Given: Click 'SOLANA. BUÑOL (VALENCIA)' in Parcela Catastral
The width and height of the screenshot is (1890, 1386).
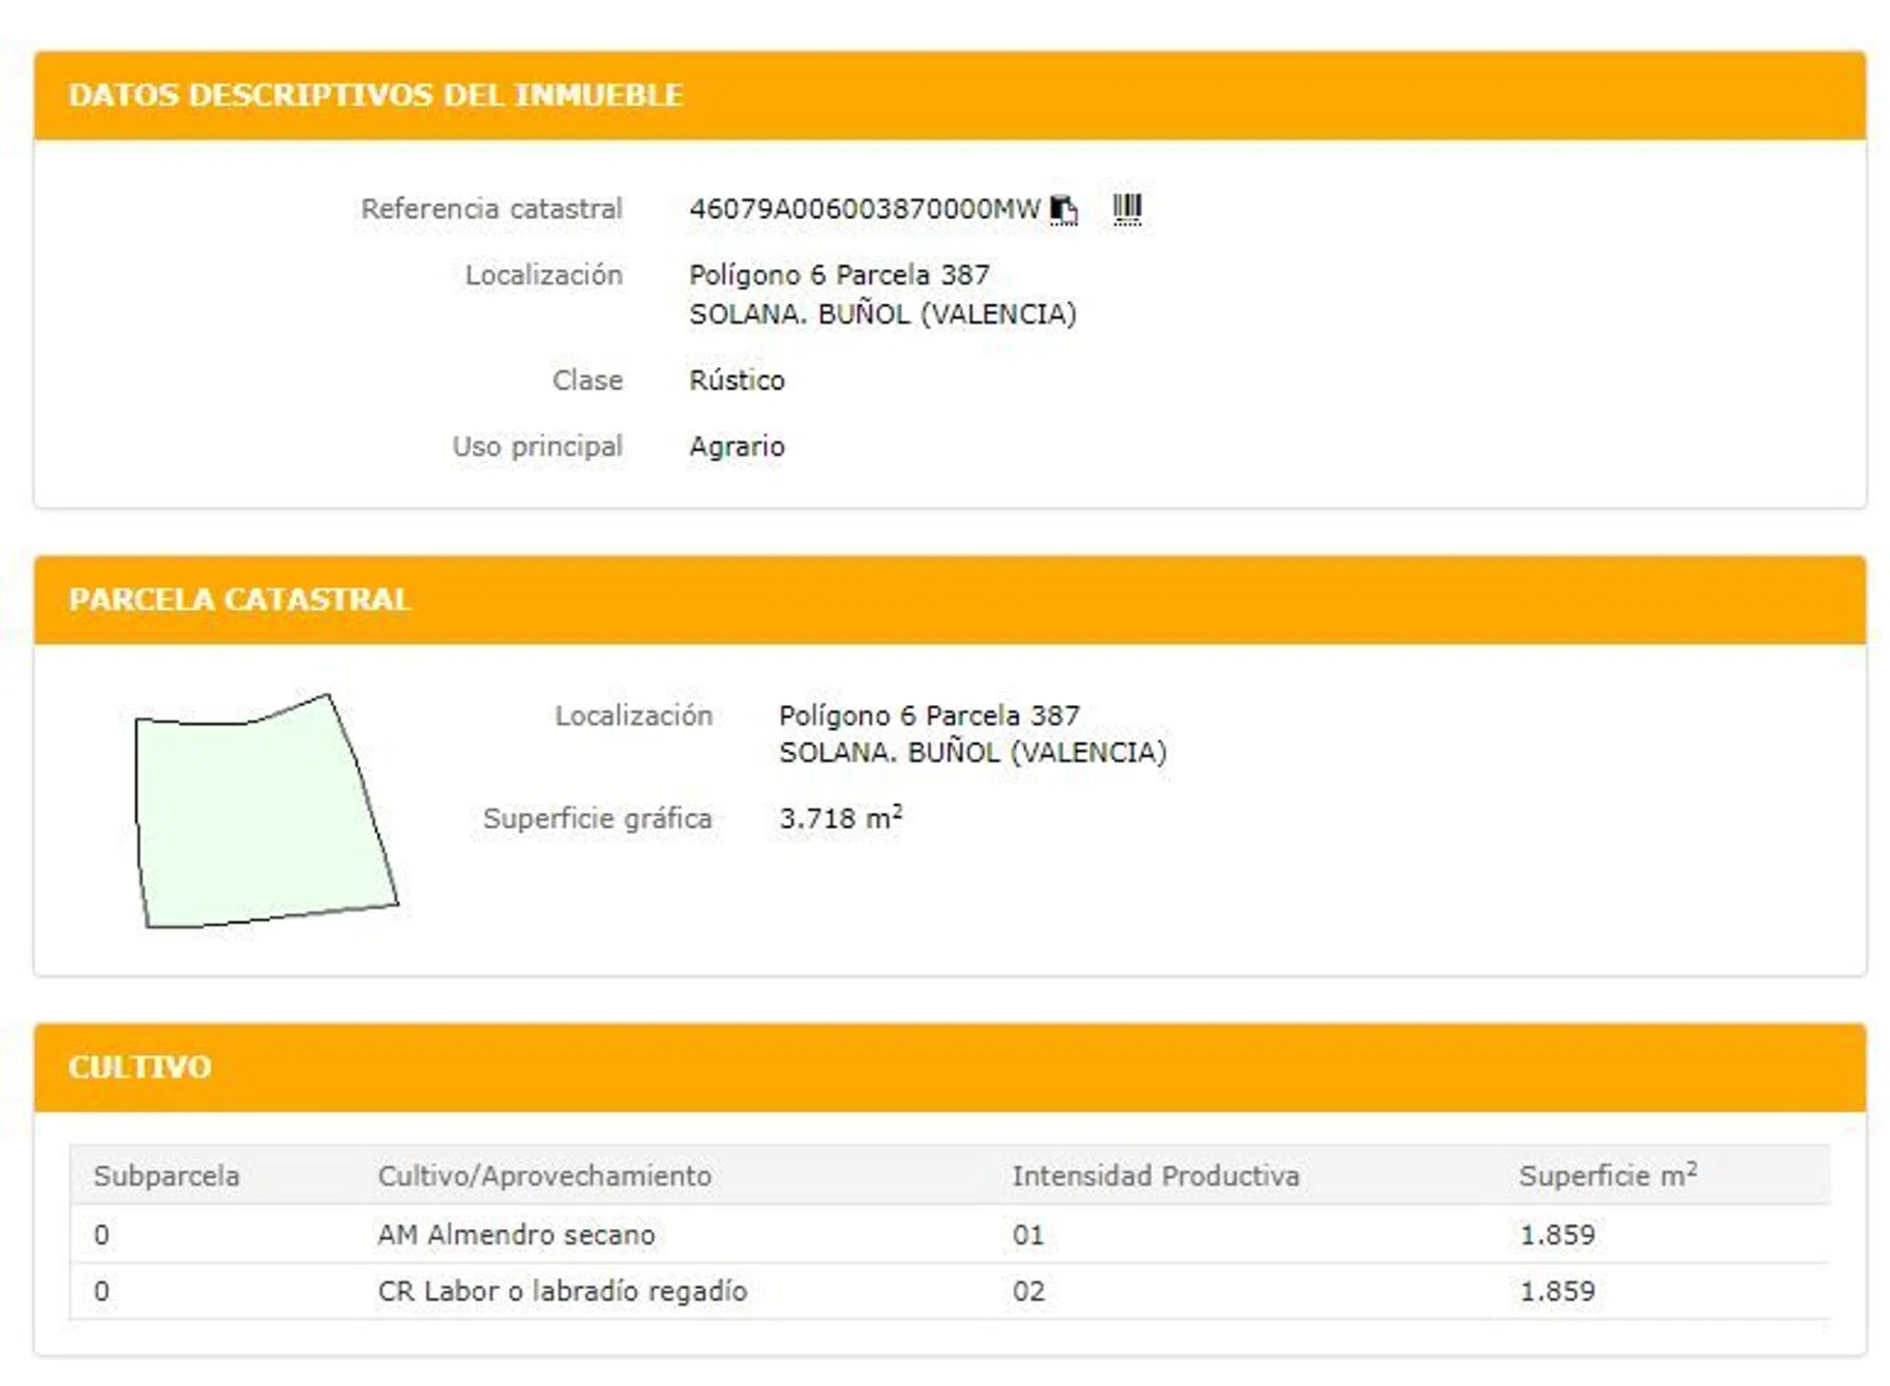Looking at the screenshot, I should (x=972, y=752).
